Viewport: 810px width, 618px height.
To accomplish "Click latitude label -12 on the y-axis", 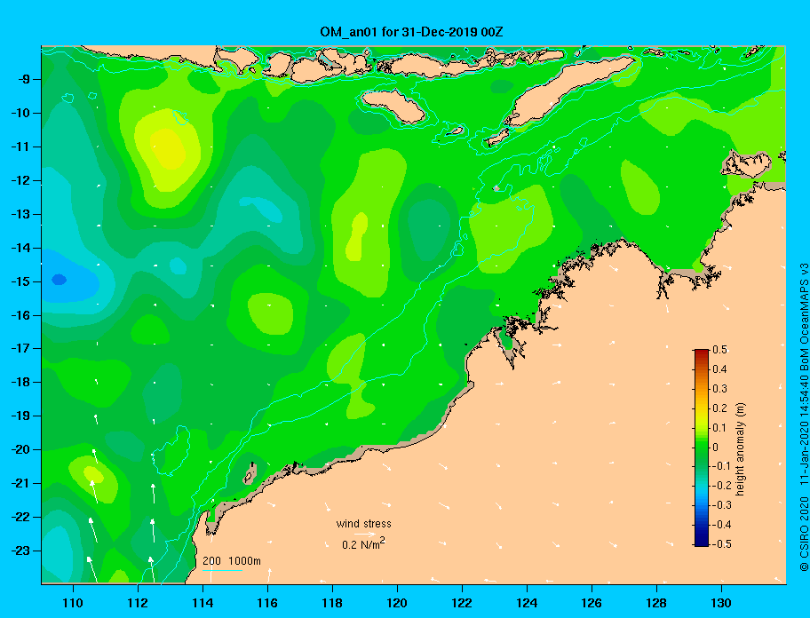I will 20,181.
